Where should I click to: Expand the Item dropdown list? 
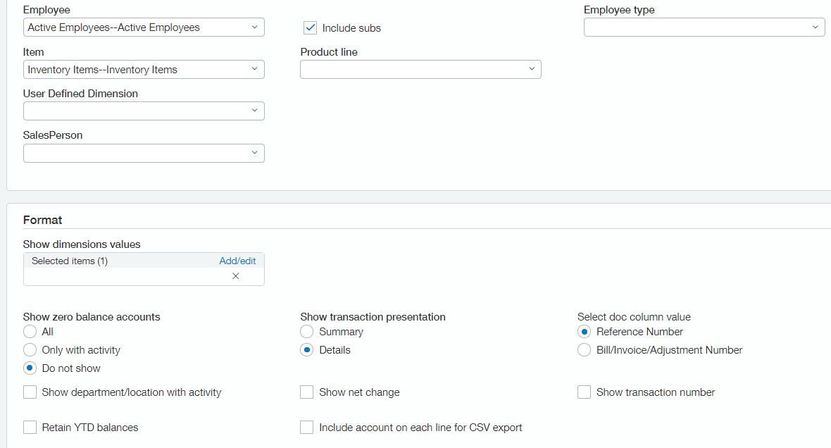point(144,70)
